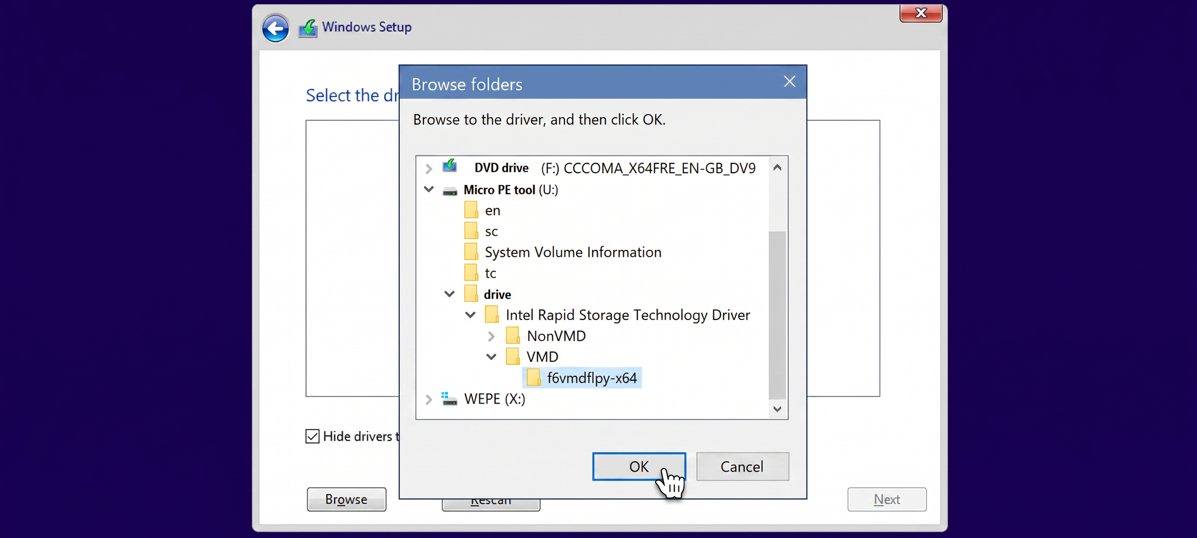Viewport: 1197px width, 538px height.
Task: Select the 'Micro PE tool (U:)' row
Action: (x=511, y=190)
